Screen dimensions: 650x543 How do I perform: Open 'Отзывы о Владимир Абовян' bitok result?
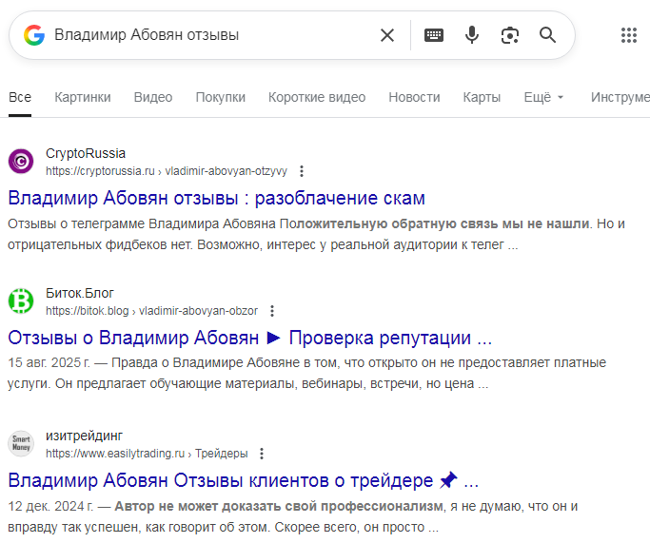tap(249, 338)
